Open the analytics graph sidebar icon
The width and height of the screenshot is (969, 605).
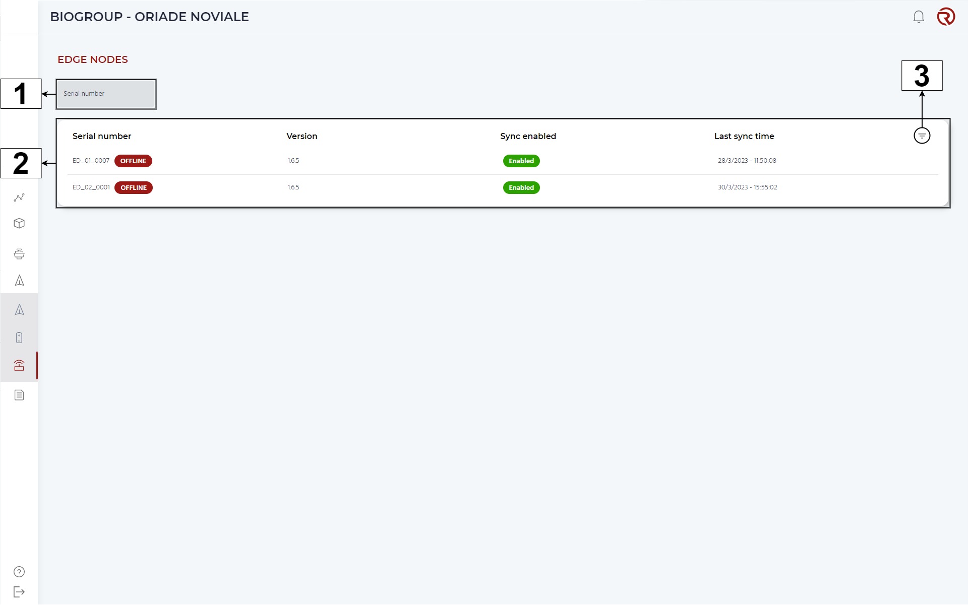(x=19, y=197)
